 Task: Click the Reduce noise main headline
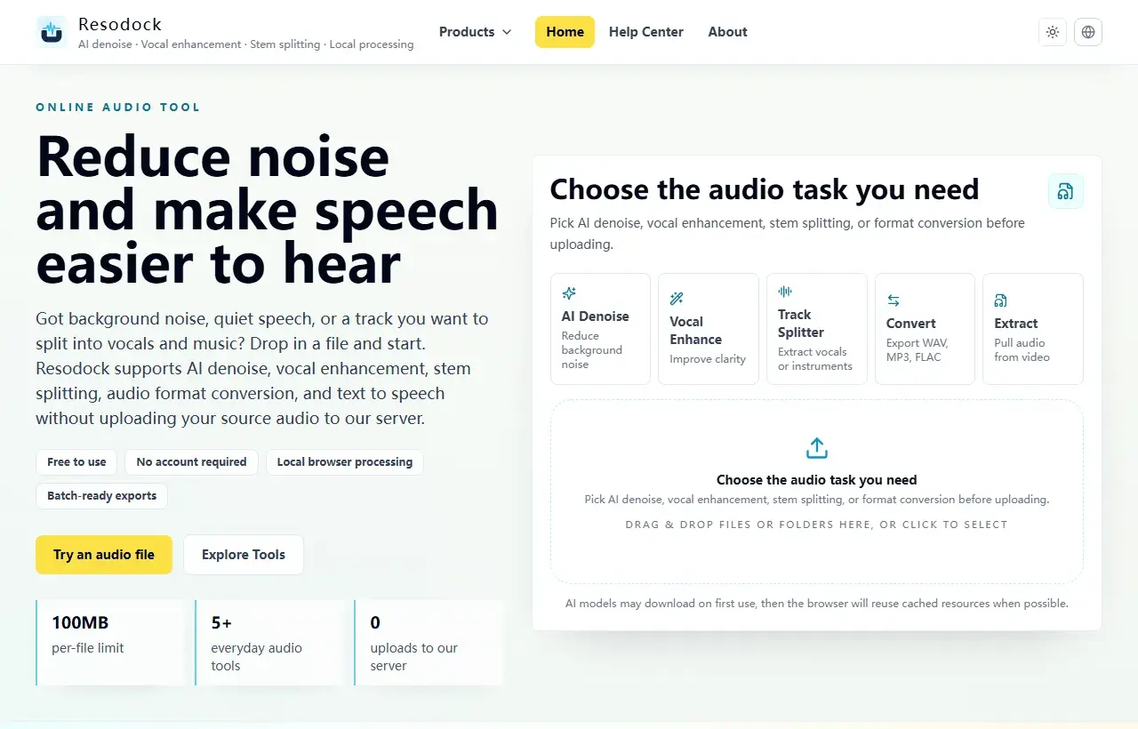click(267, 210)
